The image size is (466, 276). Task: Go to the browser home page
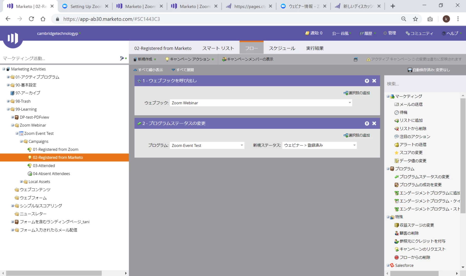[x=43, y=19]
